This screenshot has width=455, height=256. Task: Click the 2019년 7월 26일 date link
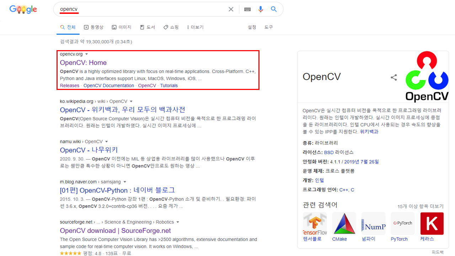362,162
